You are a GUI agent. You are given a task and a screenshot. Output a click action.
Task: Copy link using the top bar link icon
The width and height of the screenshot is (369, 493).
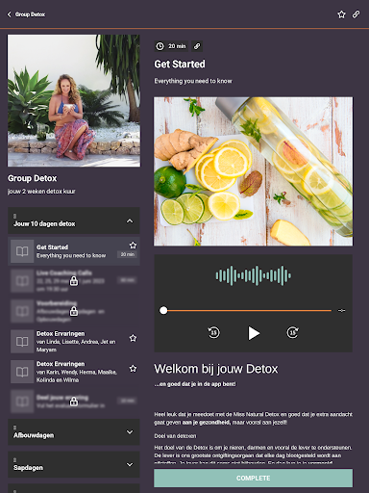pyautogui.click(x=356, y=14)
